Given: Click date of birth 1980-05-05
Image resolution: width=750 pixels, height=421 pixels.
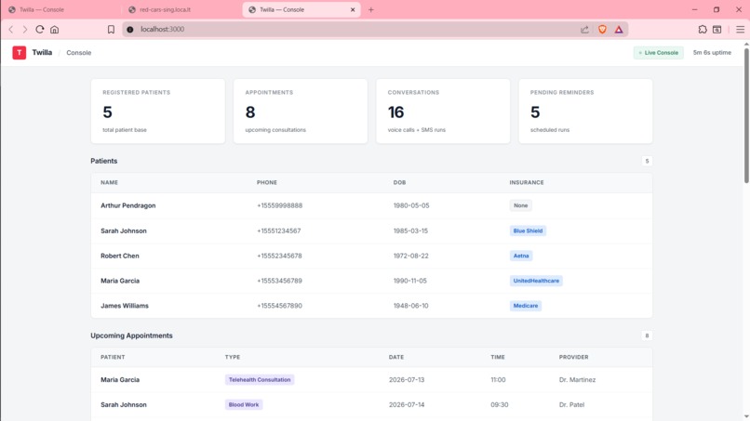Looking at the screenshot, I should 411,205.
